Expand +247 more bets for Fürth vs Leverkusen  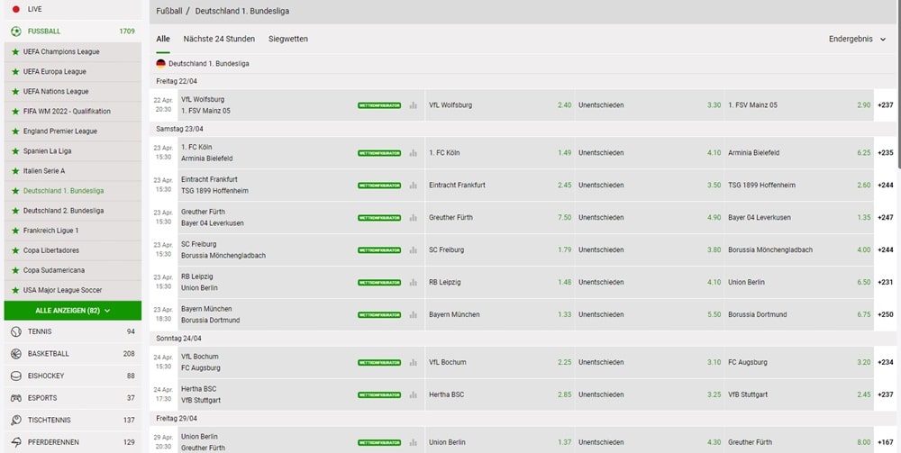tap(886, 218)
